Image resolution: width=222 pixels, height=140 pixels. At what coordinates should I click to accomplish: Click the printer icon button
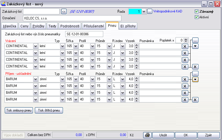(x=147, y=135)
